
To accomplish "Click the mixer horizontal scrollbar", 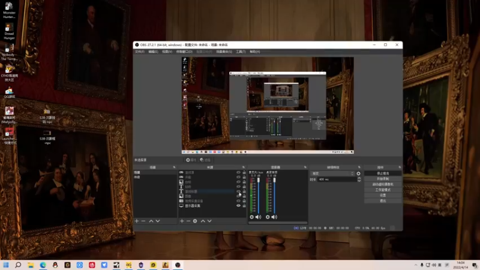I will point(278,223).
